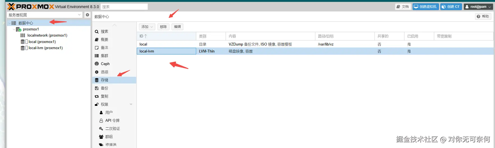The width and height of the screenshot is (495, 148).
Task: Open the API Tokens menu item
Action: (x=114, y=121)
